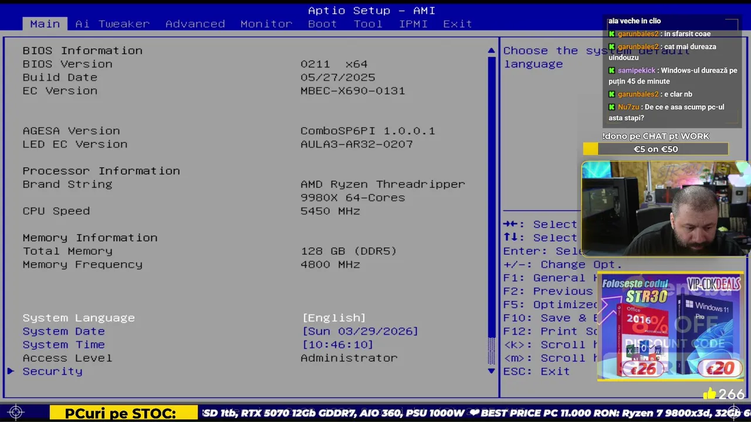Click the Security expand arrow
This screenshot has height=422, width=751.
tap(11, 371)
